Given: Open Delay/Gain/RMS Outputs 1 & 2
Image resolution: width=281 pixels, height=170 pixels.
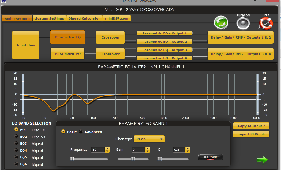Looking at the screenshot, I should pos(241,37).
